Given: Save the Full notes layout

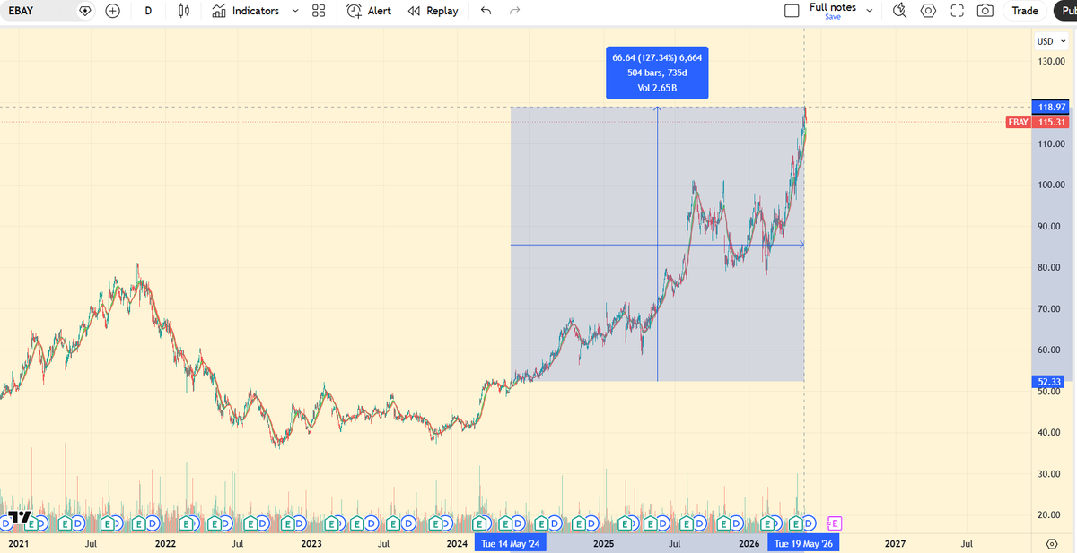Looking at the screenshot, I should click(833, 17).
